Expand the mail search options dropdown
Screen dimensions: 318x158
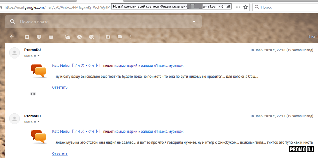(194, 22)
